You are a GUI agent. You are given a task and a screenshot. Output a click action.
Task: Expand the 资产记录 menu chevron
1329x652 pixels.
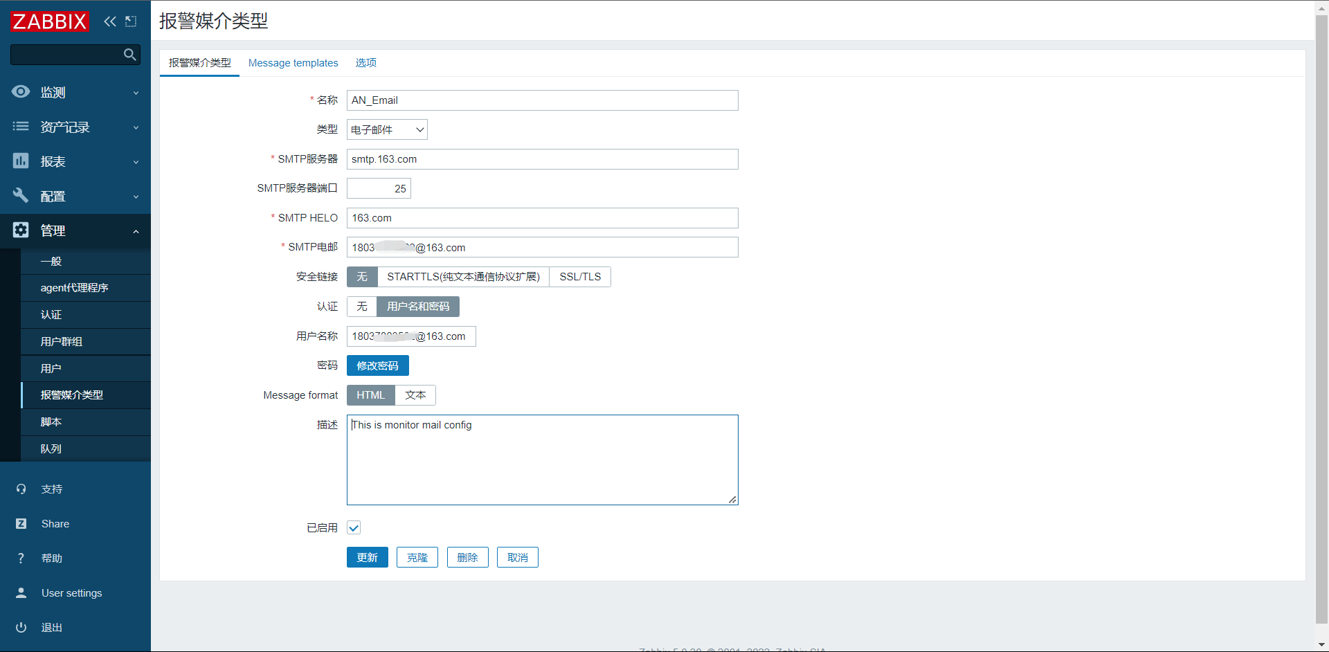(x=136, y=127)
